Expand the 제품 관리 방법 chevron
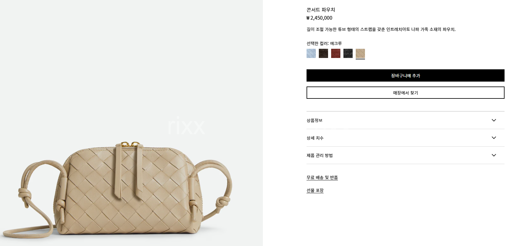The width and height of the screenshot is (519, 246). [494, 155]
